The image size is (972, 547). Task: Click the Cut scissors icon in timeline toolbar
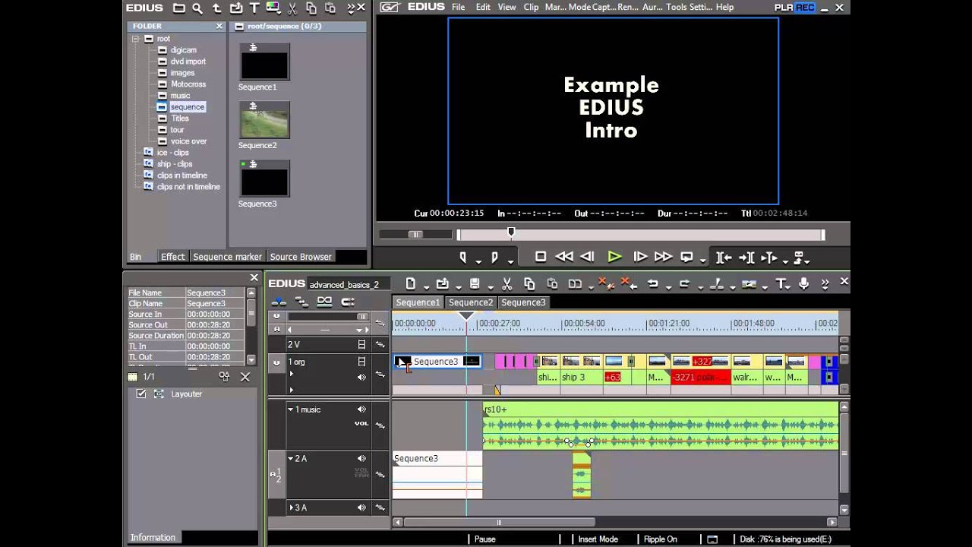(507, 284)
